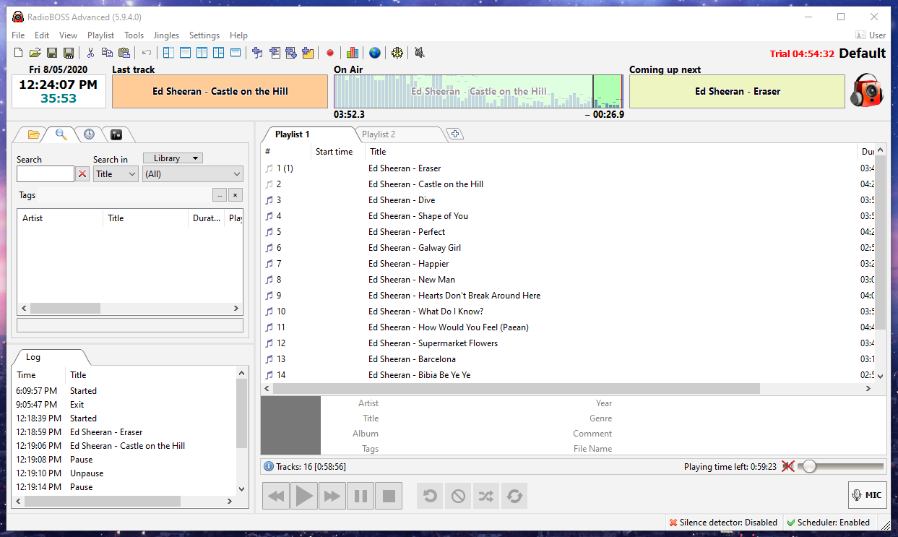This screenshot has height=537, width=898.
Task: Go to the previous track button
Action: [276, 496]
